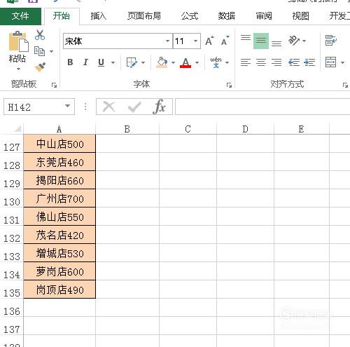Expand the wén phonetic dropdown arrow
The image size is (350, 347).
tap(227, 62)
